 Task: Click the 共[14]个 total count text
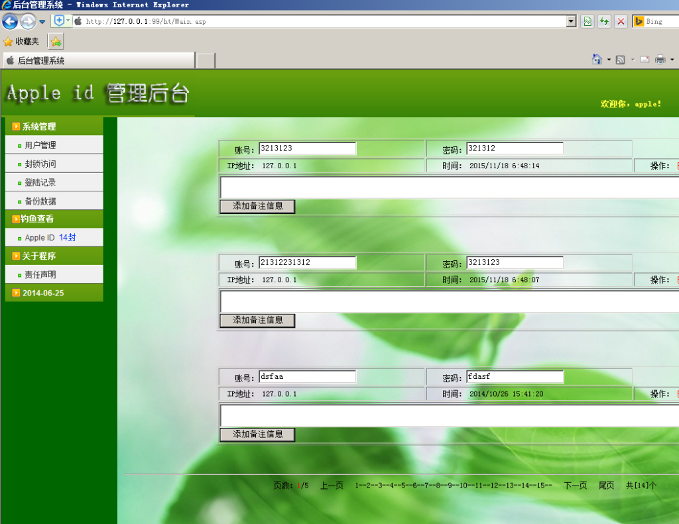tap(641, 486)
